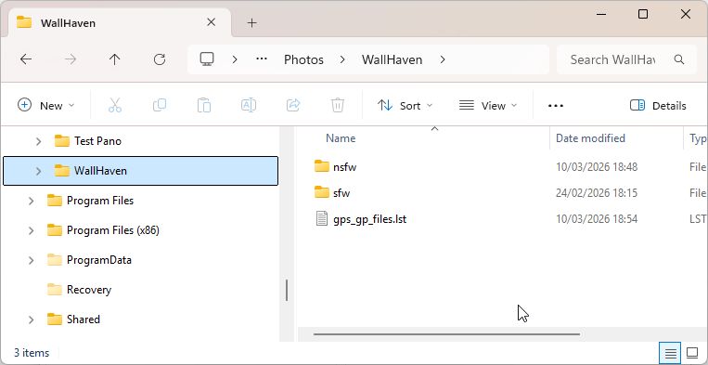The width and height of the screenshot is (708, 365).
Task: Open chevron after Photos breadcrumb
Action: pyautogui.click(x=342, y=59)
